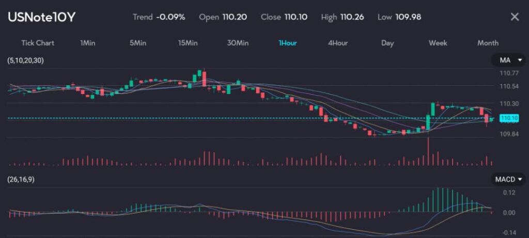
Task: Click the large green candle near 110.30
Action: (x=432, y=109)
